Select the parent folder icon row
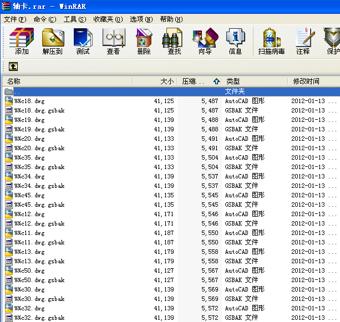This screenshot has width=340, height=322. [x=172, y=91]
